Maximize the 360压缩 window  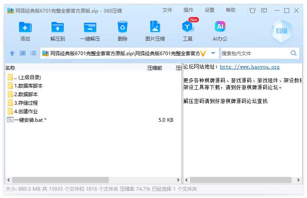tap(287, 11)
